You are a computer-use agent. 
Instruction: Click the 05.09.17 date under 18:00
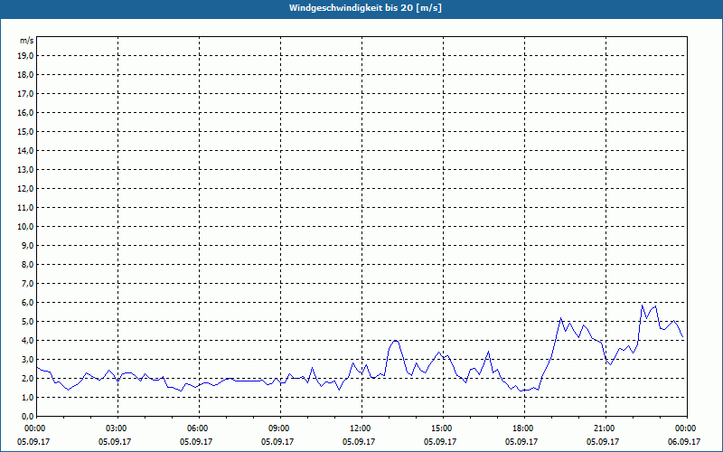point(521,441)
